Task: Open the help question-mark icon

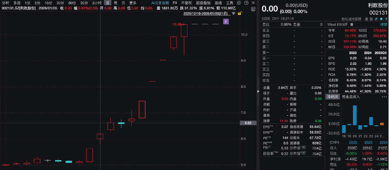Action: (246, 3)
